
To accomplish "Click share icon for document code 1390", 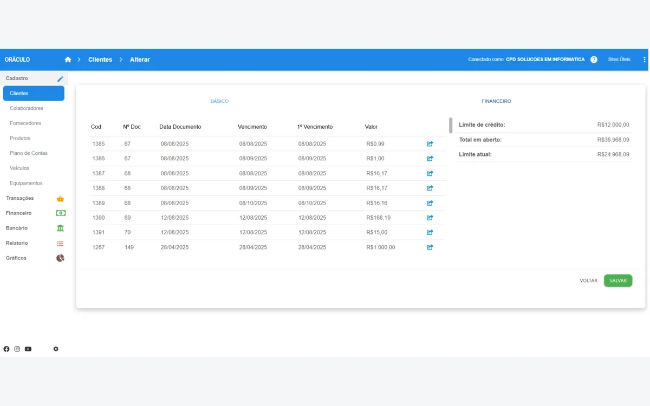I will click(430, 218).
